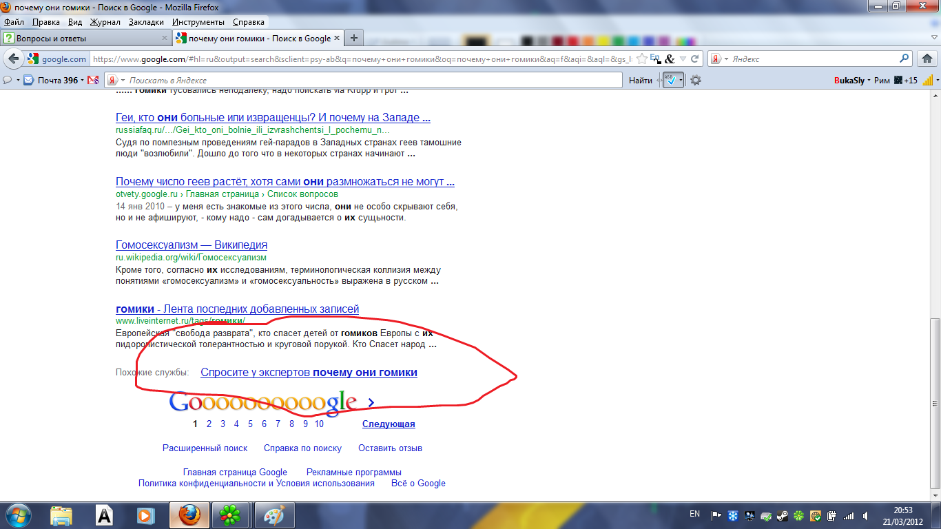Open the Закладки menu
The width and height of the screenshot is (941, 529).
(146, 22)
